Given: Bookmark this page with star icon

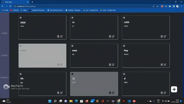Looking at the screenshot, I should [x=157, y=6].
